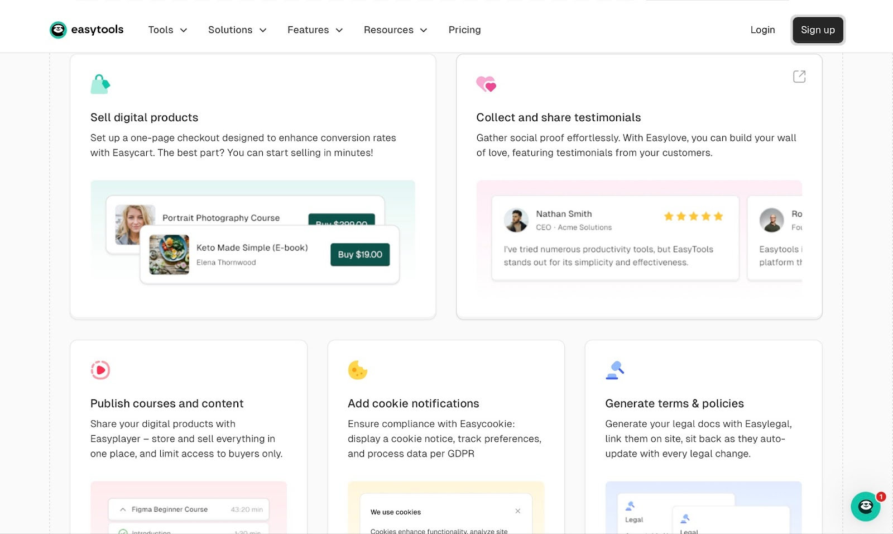
Task: Open external link icon on testimonials card
Action: click(799, 77)
